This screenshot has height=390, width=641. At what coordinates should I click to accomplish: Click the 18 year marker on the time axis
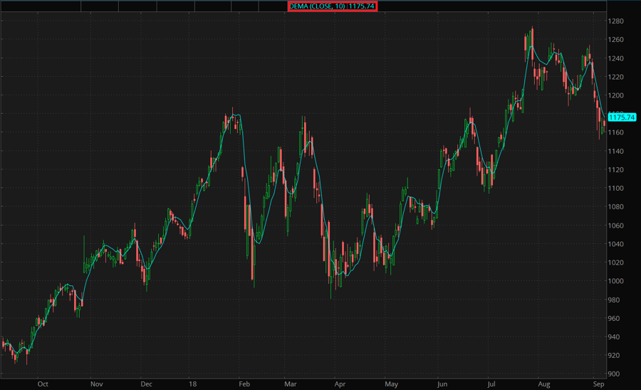[191, 383]
